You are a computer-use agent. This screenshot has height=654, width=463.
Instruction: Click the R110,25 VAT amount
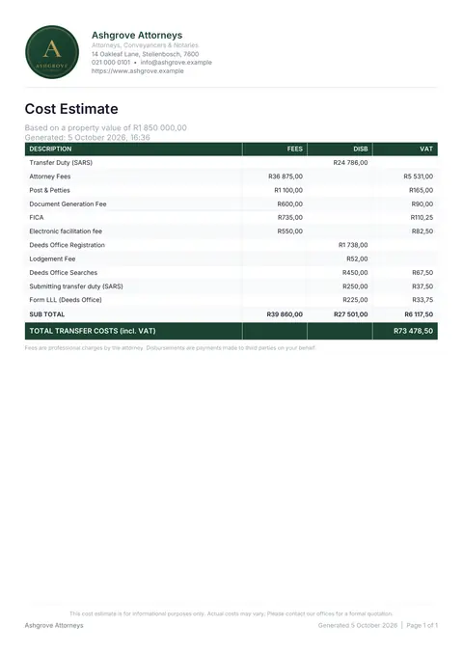[x=422, y=217]
